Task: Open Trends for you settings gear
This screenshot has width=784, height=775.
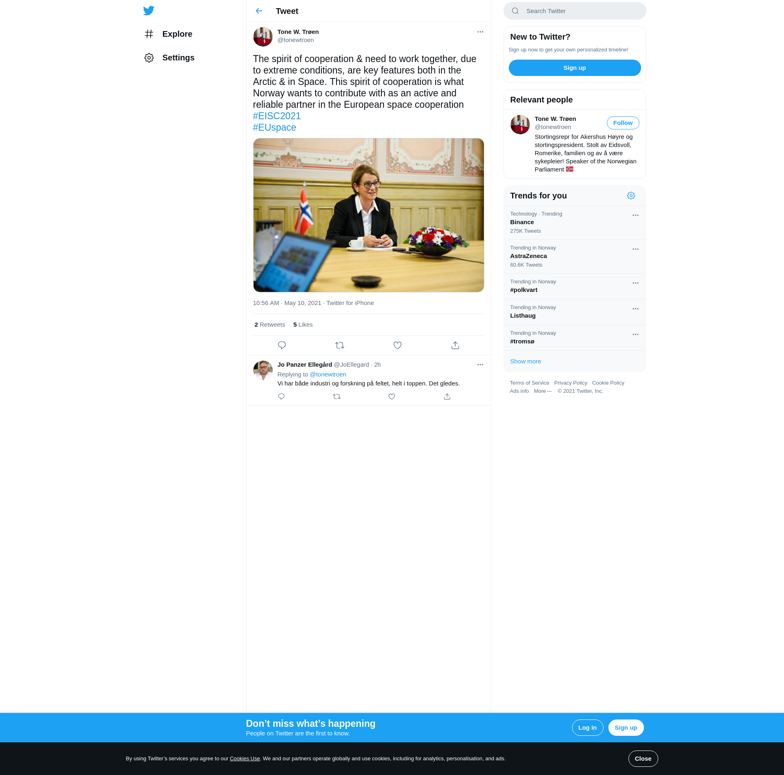Action: 631,196
